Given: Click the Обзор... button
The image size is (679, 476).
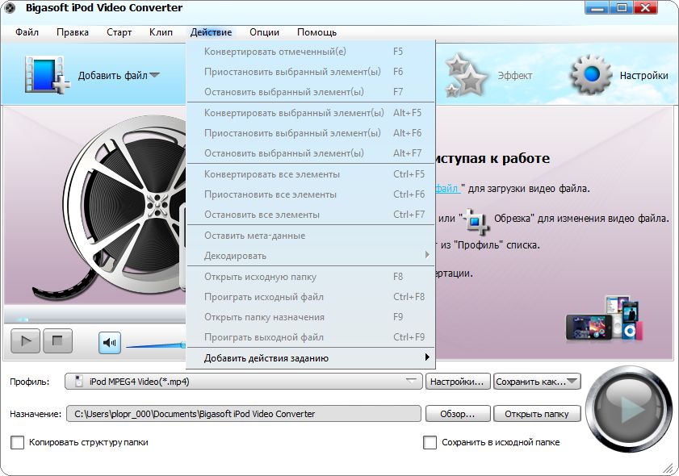Looking at the screenshot, I should [x=458, y=414].
